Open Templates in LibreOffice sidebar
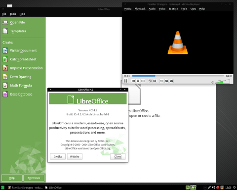237x190 pixels. [14, 31]
